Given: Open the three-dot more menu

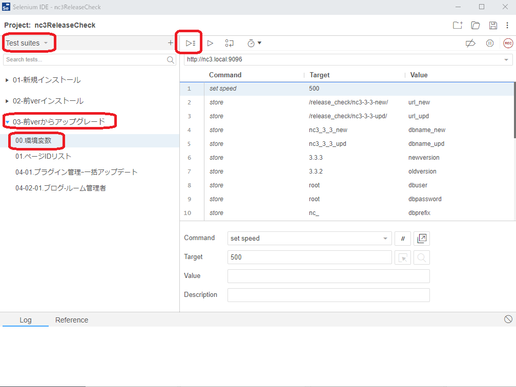Looking at the screenshot, I should click(x=507, y=25).
